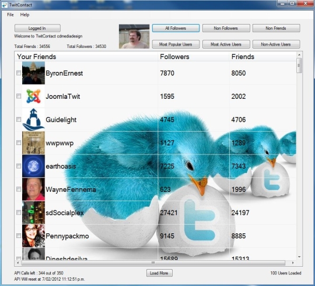Screen dimensions: 315x286
Task: Select the Guidelight username
Action: (x=61, y=120)
